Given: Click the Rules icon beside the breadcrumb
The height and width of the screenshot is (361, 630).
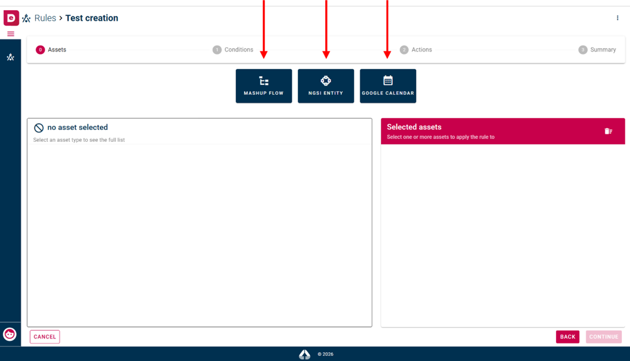Looking at the screenshot, I should 26,18.
